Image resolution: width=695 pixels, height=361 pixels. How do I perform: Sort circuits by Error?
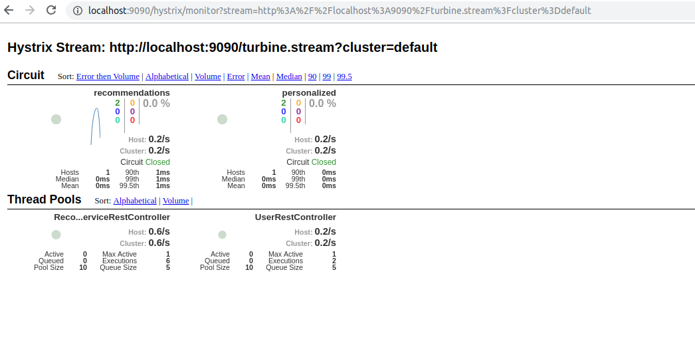point(236,76)
